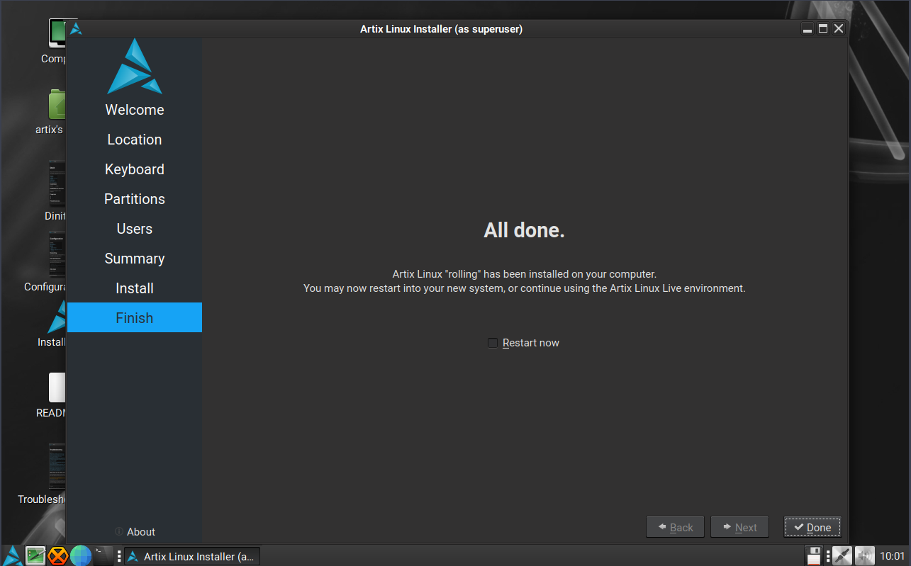Click the Artix Linux Installer taskbar entry

(192, 556)
